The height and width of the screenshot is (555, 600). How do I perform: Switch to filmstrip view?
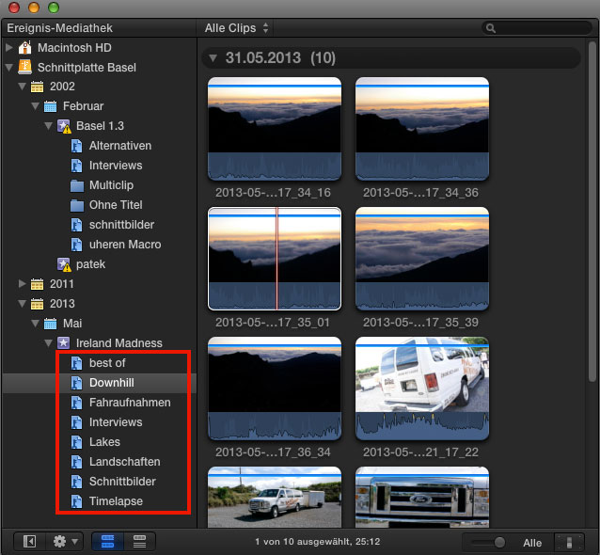pyautogui.click(x=106, y=541)
